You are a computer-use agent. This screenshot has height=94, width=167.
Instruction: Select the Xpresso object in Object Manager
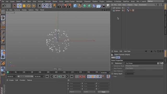click(x=118, y=8)
